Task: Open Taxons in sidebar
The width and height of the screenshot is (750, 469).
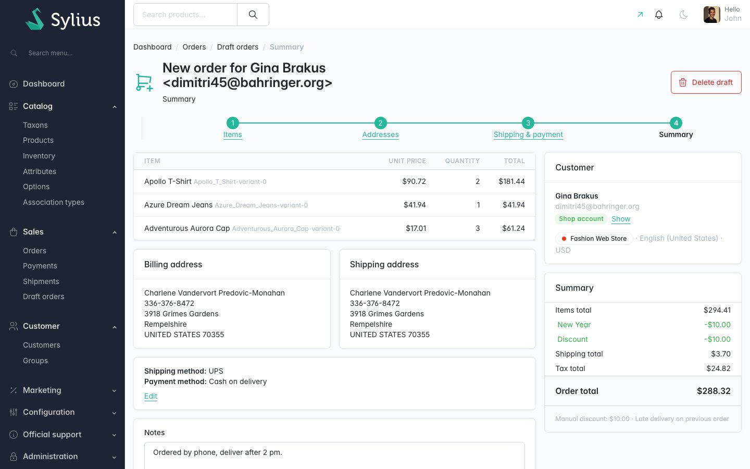Action: point(35,125)
